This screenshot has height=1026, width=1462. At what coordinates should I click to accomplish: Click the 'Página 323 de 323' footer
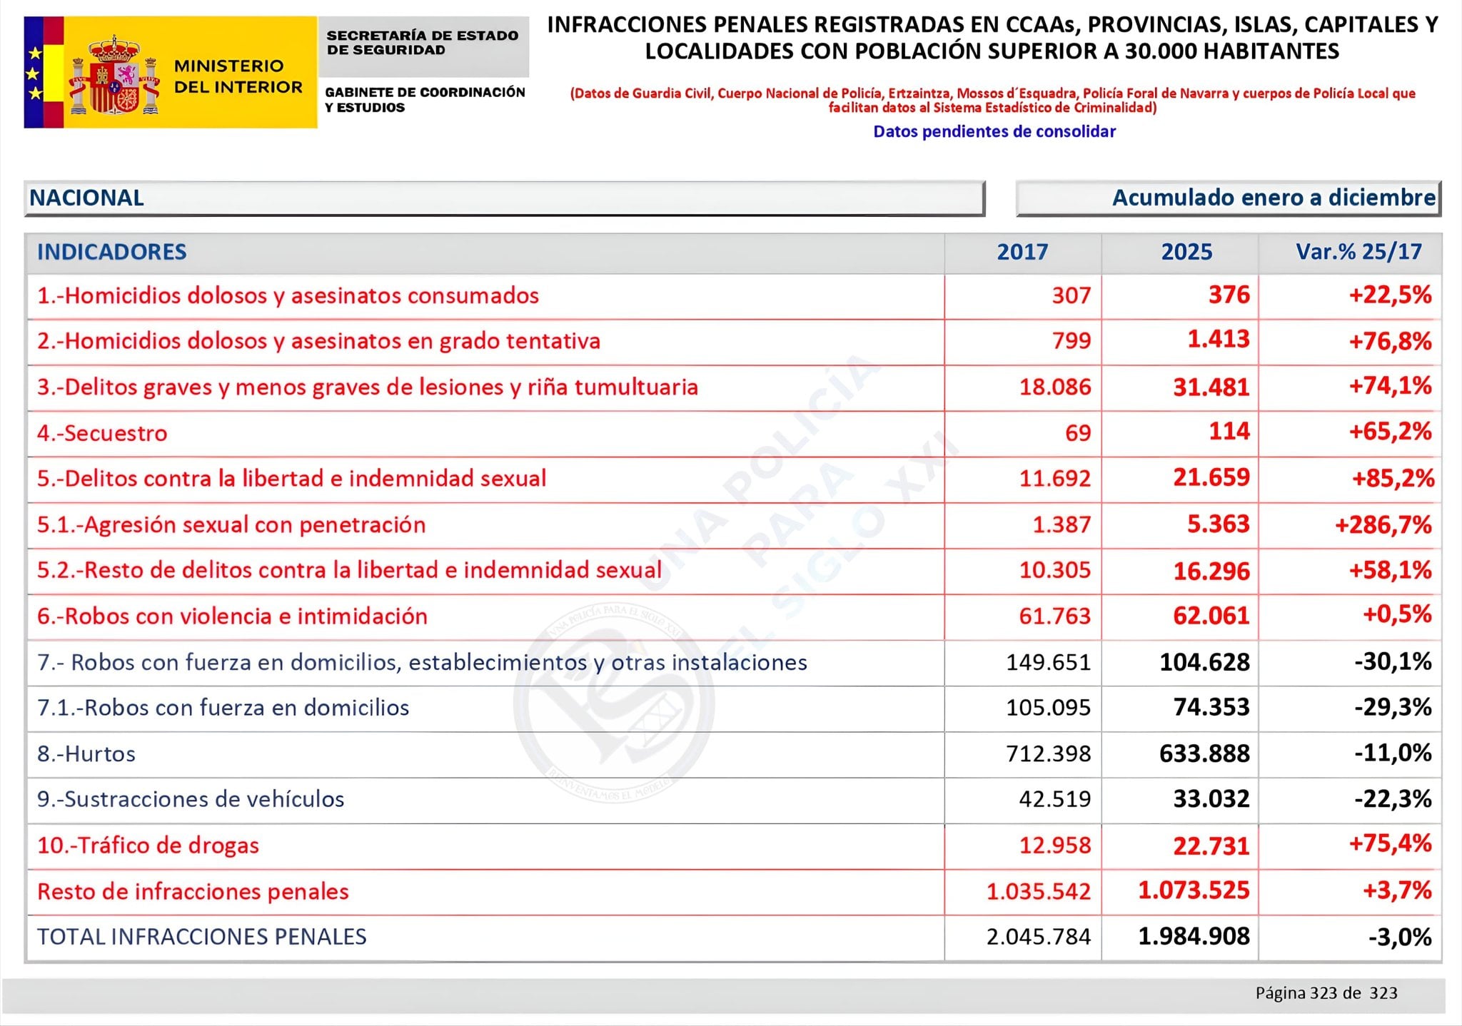coord(1326,992)
